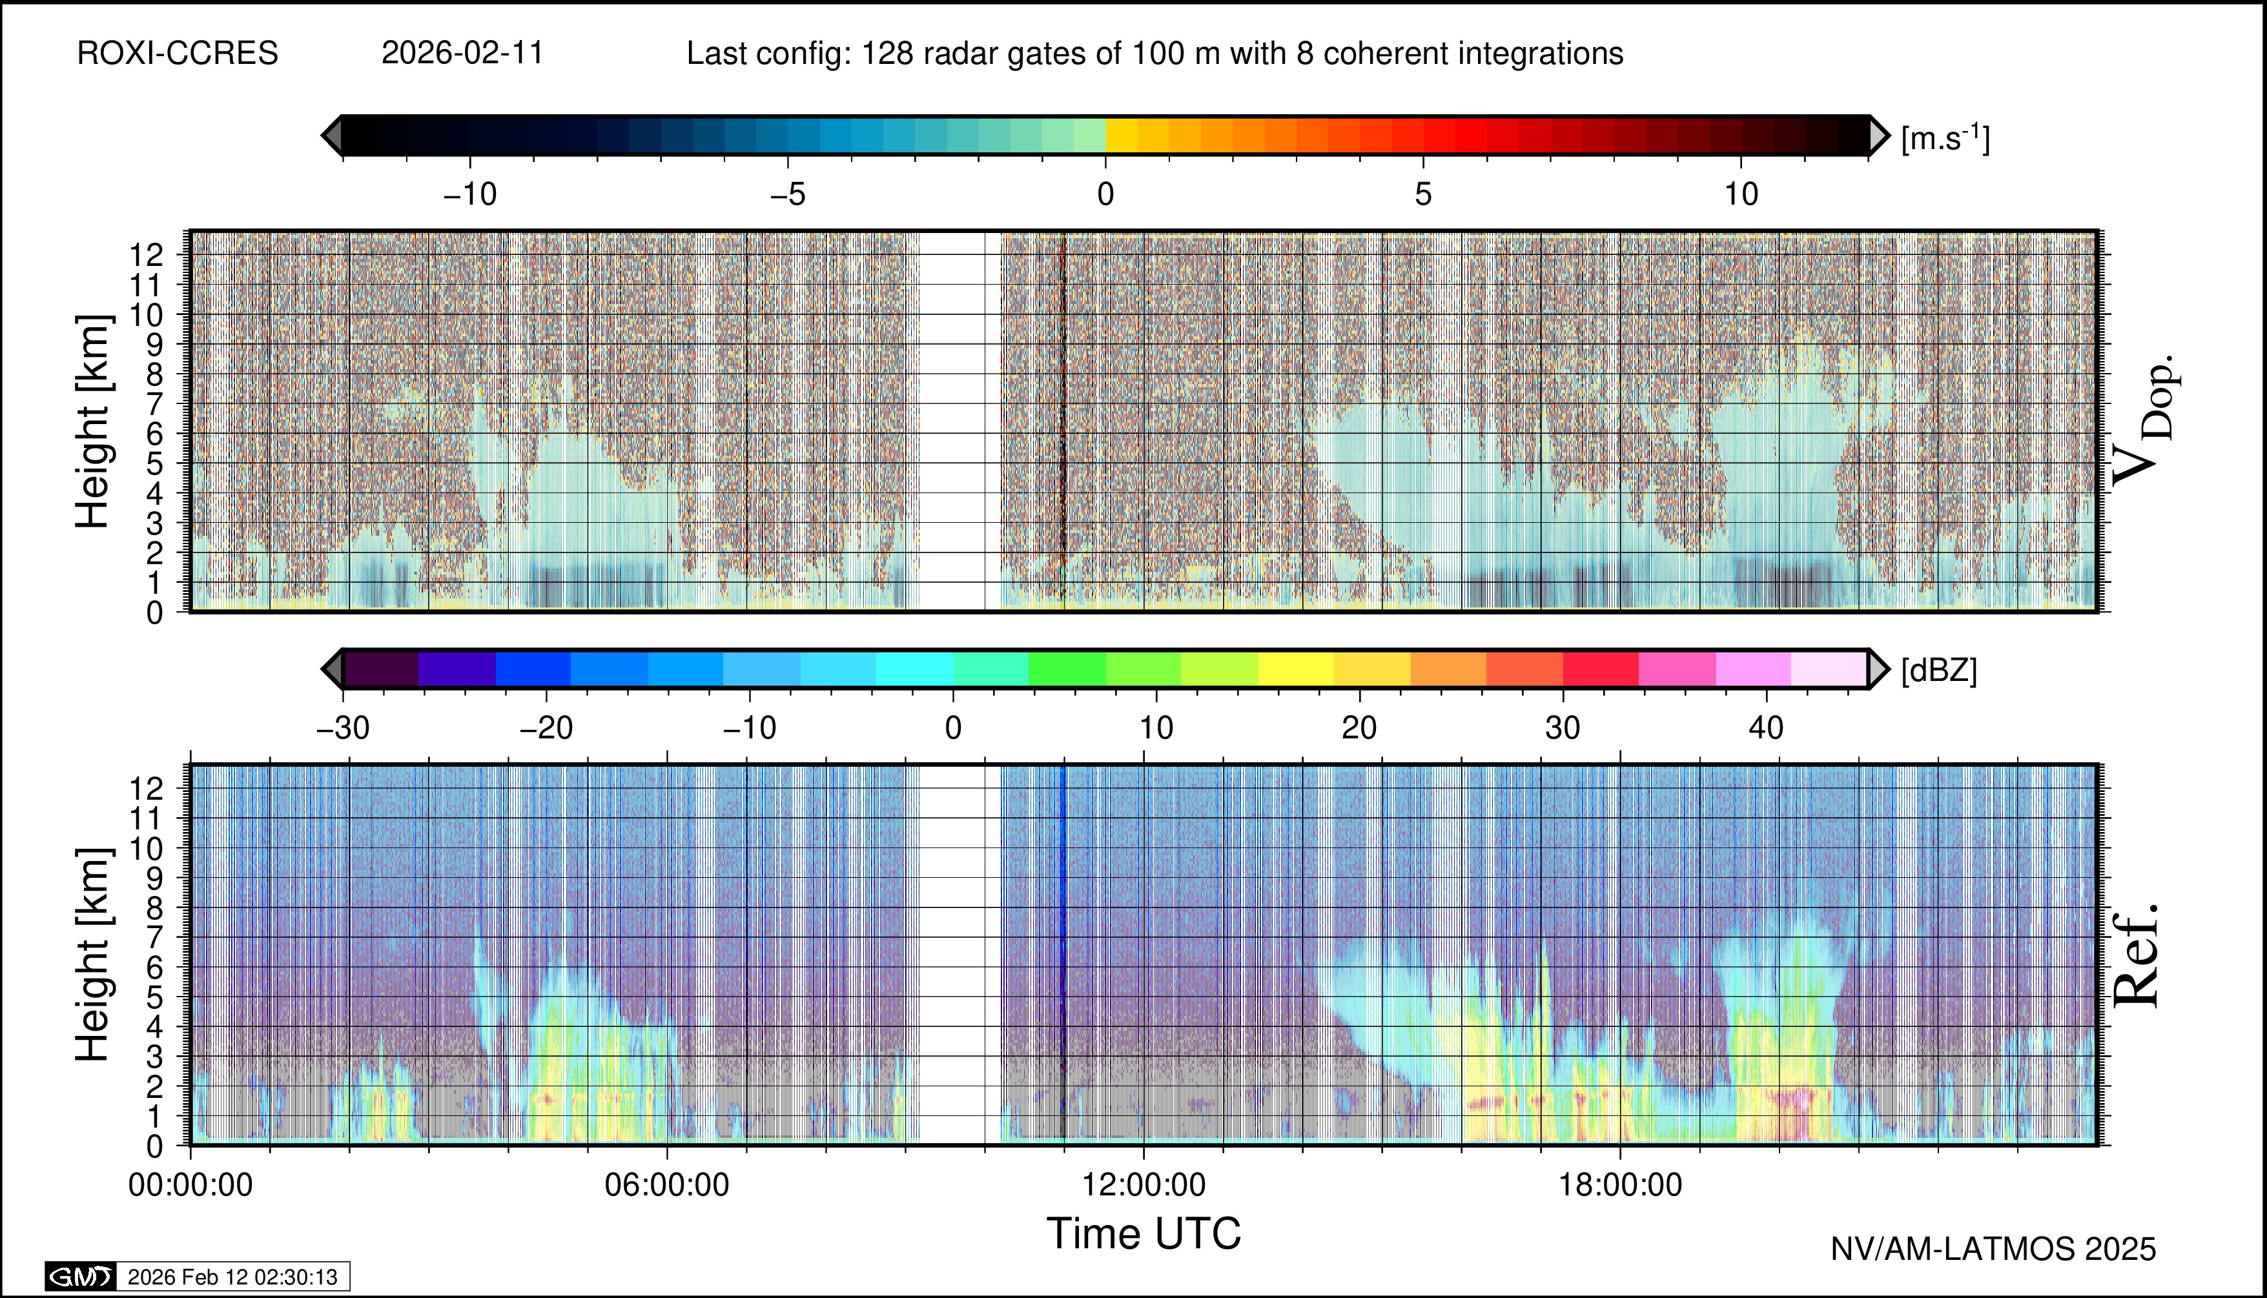Image resolution: width=2267 pixels, height=1298 pixels.
Task: Click the 2026-02-11 date label
Action: click(462, 54)
